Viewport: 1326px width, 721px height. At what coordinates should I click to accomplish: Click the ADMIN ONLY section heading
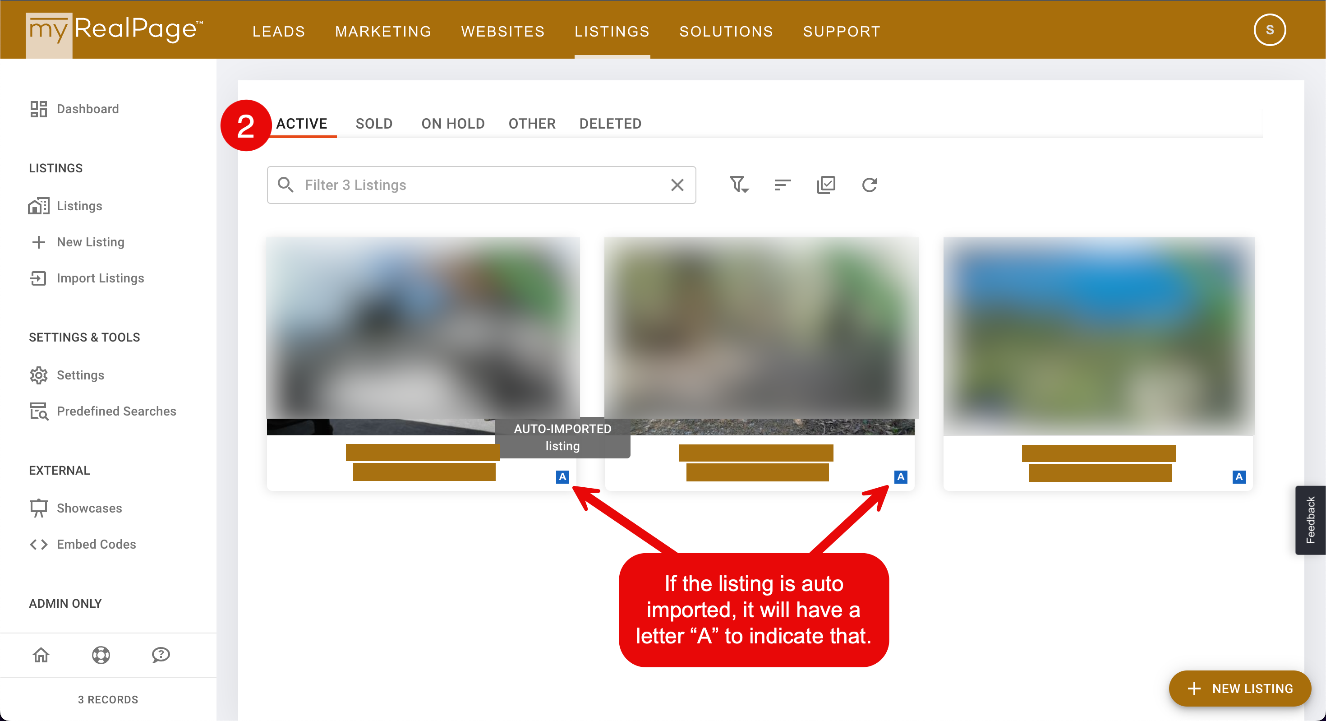pos(65,603)
